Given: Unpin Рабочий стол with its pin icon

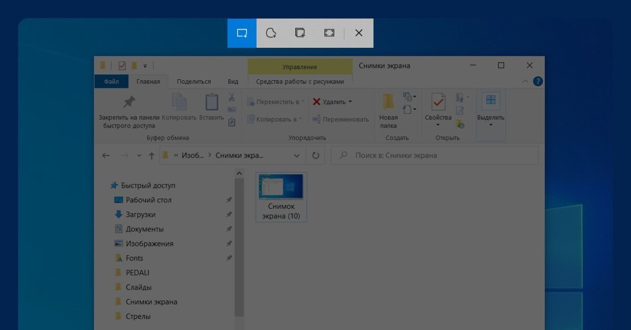Looking at the screenshot, I should click(x=229, y=200).
